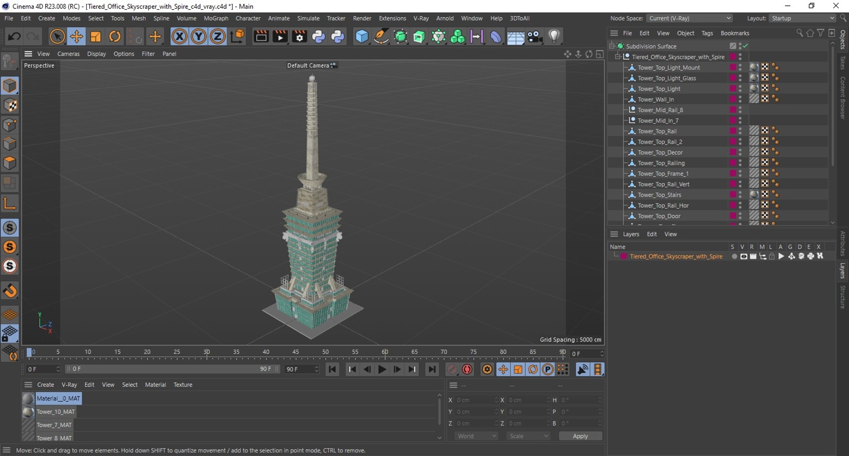Image resolution: width=849 pixels, height=456 pixels.
Task: Open the World coordinate system dropdown
Action: (476, 436)
